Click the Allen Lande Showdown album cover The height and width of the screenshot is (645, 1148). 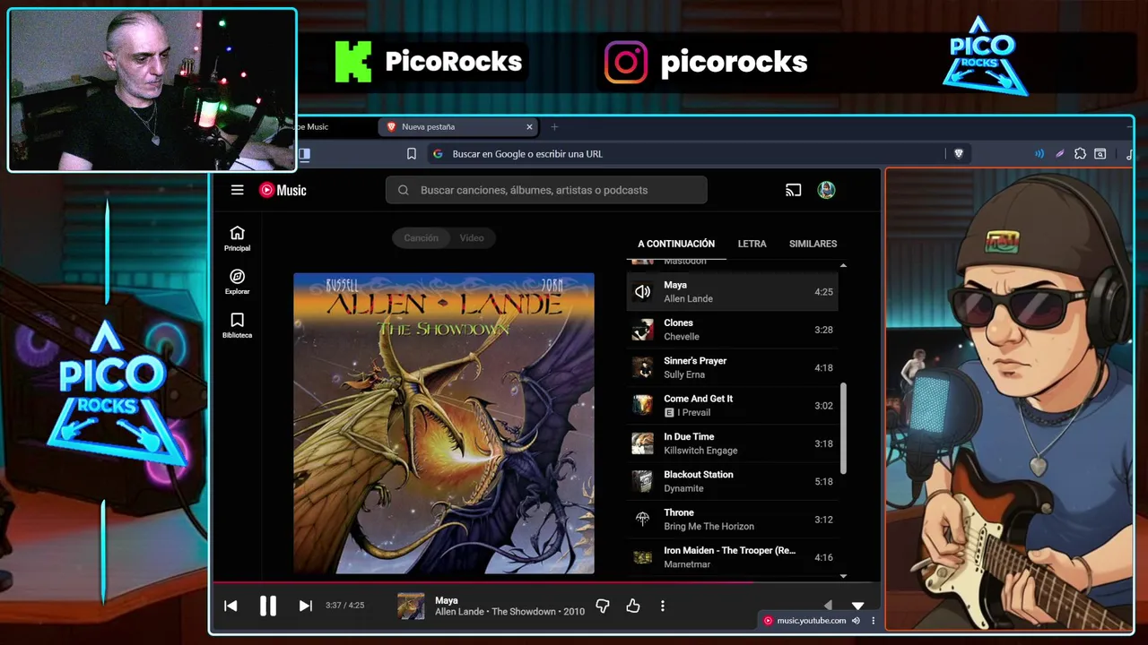[x=444, y=423]
